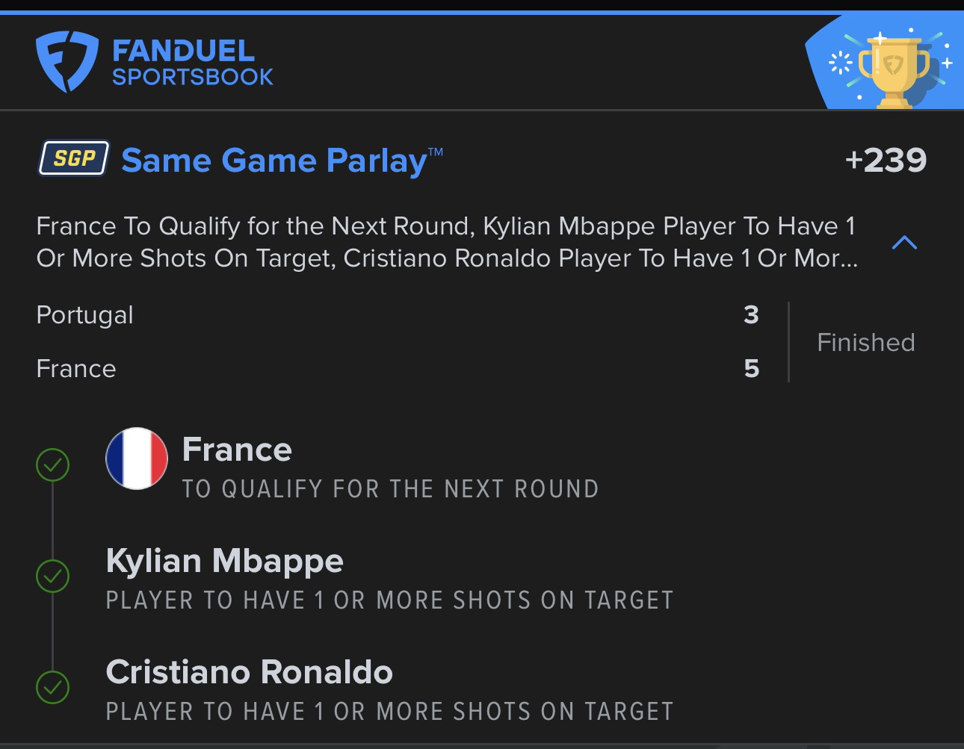Click the Portugal team row
The width and height of the screenshot is (964, 749).
[398, 314]
